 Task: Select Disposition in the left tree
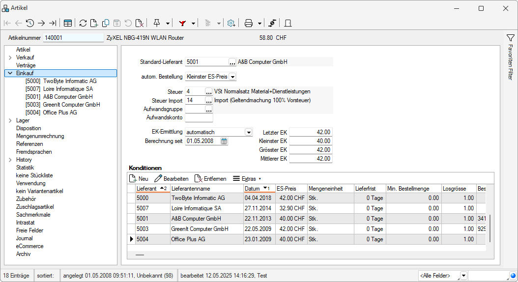[29, 128]
